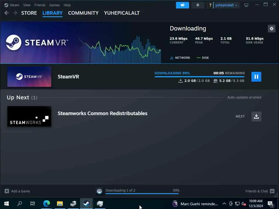279x209 pixels.
Task: Pause the SteamVR download
Action: pos(256,76)
